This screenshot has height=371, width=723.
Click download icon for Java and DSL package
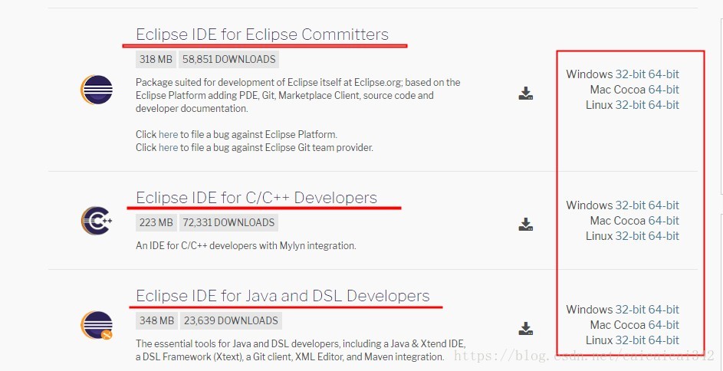point(526,329)
